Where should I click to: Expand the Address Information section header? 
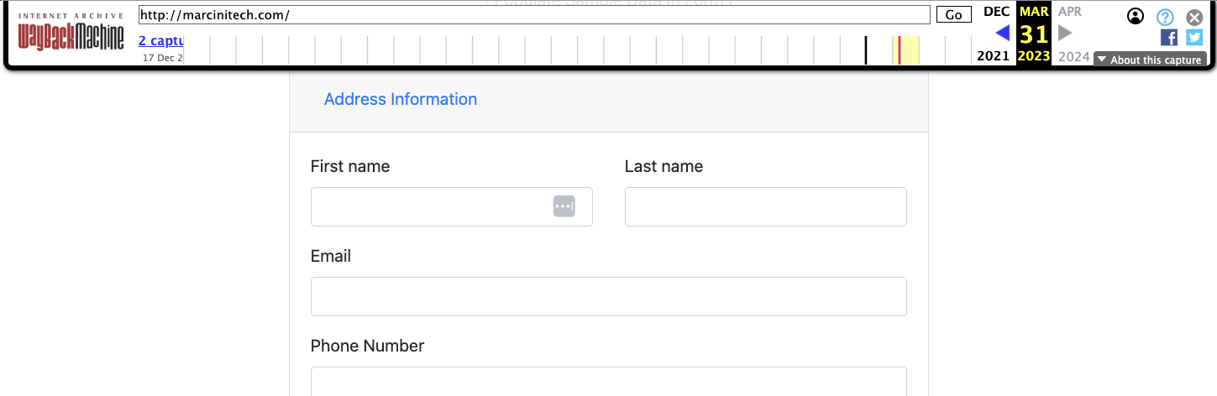[401, 99]
